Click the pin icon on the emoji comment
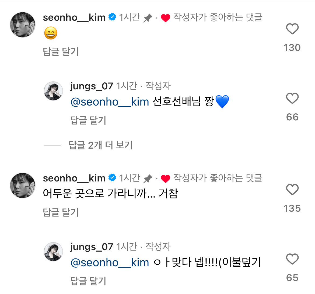Viewport: 315px width, 294px height. [x=148, y=18]
